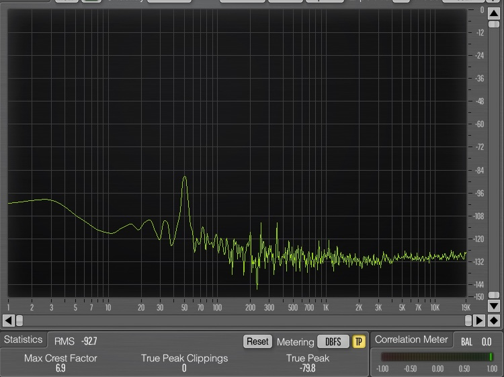Open the Statistics panel tab
This screenshot has width=504, height=377.
click(x=23, y=340)
